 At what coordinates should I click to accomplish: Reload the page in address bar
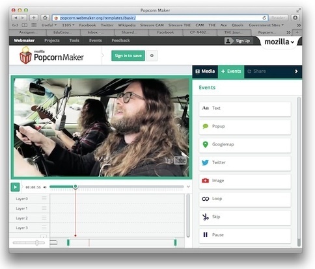(264, 18)
